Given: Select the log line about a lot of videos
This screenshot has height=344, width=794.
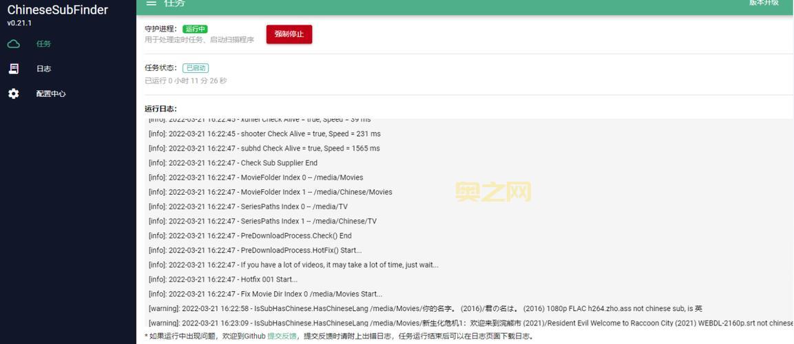Looking at the screenshot, I should click(x=293, y=265).
